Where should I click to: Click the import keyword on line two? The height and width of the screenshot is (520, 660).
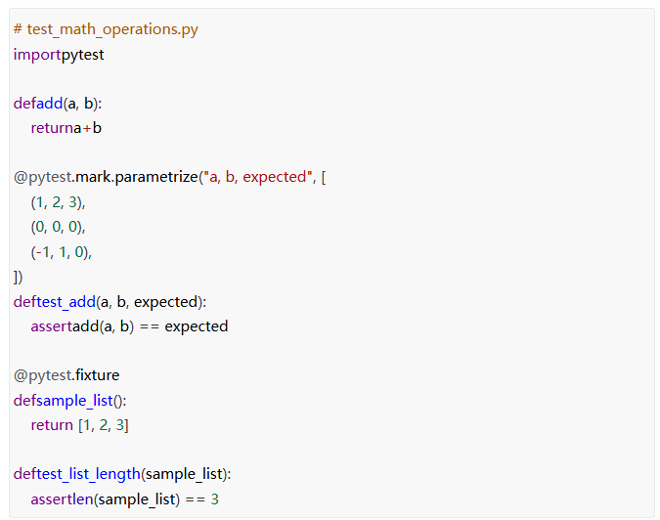tap(36, 55)
